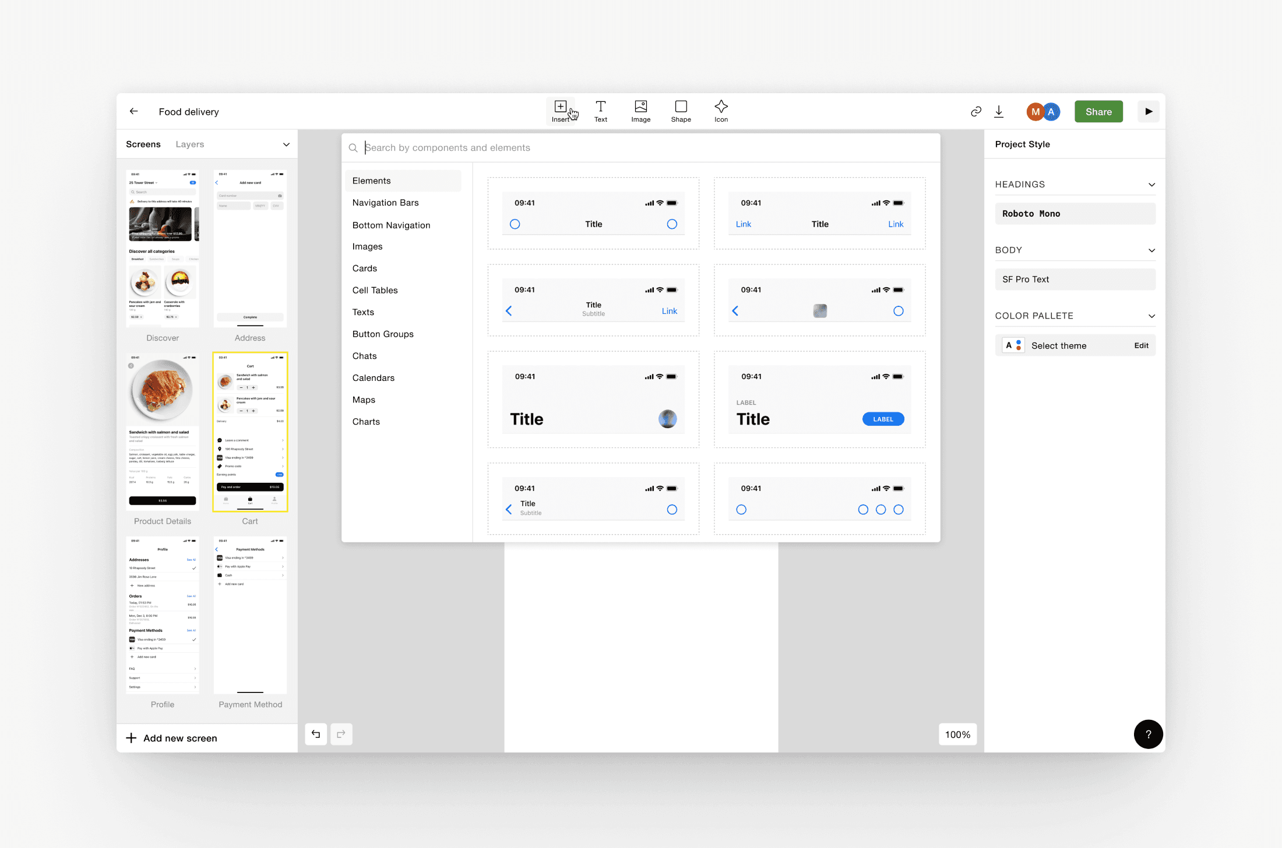Open the Profile screen thumbnail
Image resolution: width=1282 pixels, height=848 pixels.
click(x=163, y=615)
